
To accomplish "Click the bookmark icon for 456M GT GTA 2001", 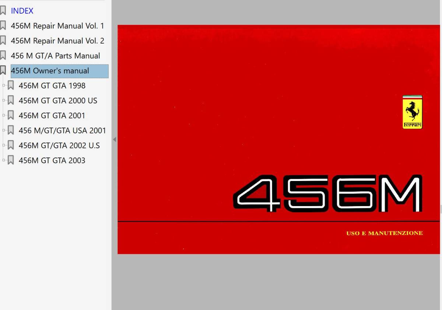I will tap(11, 115).
